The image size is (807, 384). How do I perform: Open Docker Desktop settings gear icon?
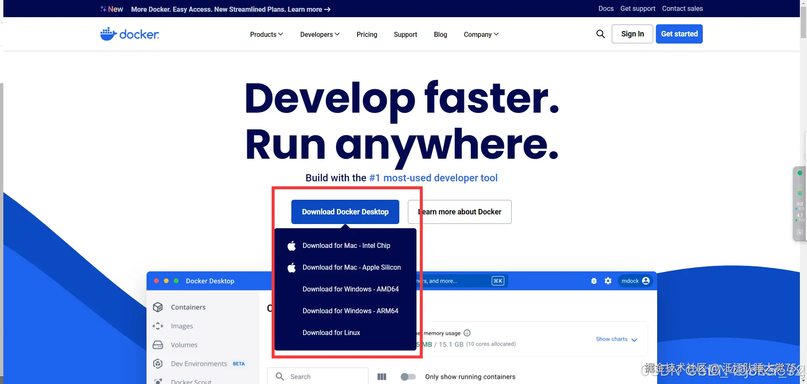[x=608, y=281]
